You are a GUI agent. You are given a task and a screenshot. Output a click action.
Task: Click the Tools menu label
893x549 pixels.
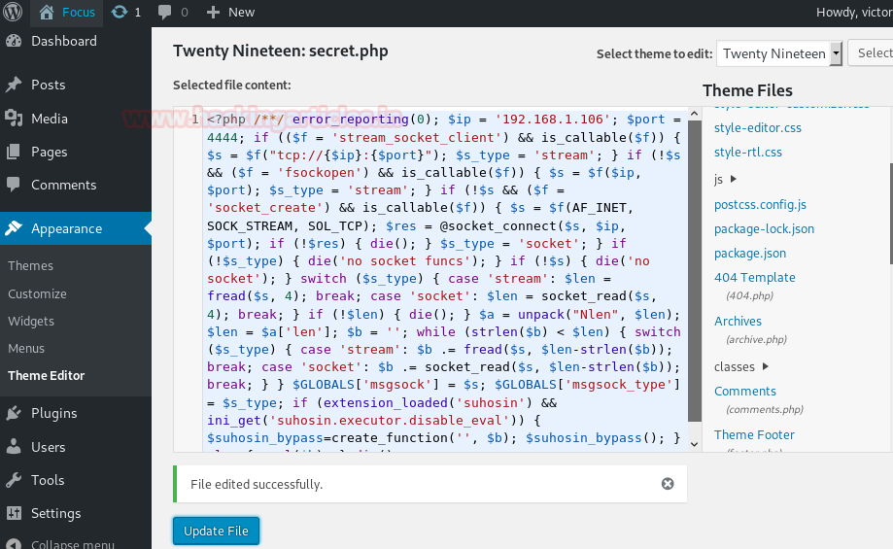point(48,480)
